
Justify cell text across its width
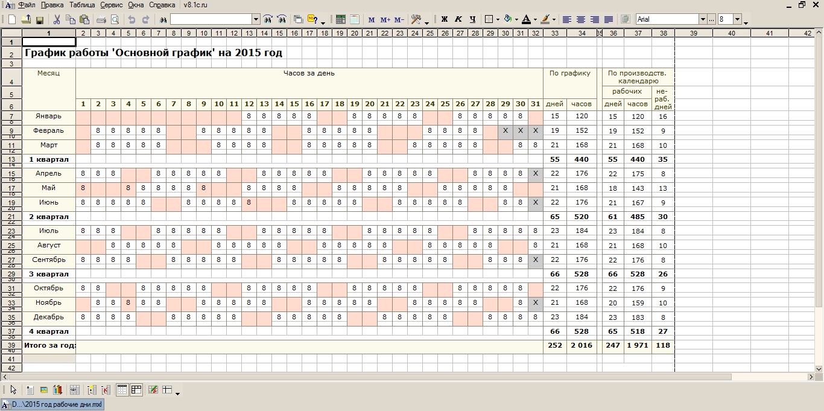(x=609, y=19)
